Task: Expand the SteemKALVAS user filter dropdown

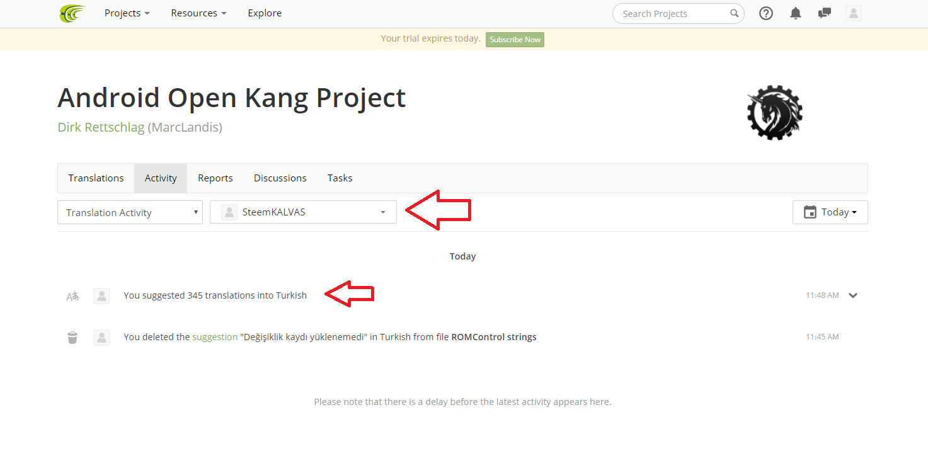Action: [303, 212]
